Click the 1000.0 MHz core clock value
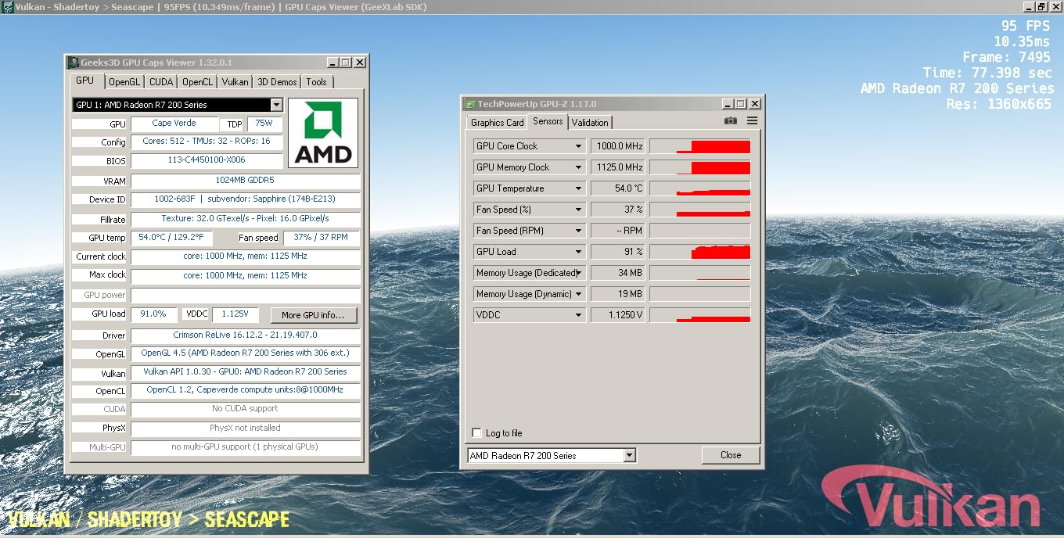This screenshot has width=1064, height=538. [618, 146]
